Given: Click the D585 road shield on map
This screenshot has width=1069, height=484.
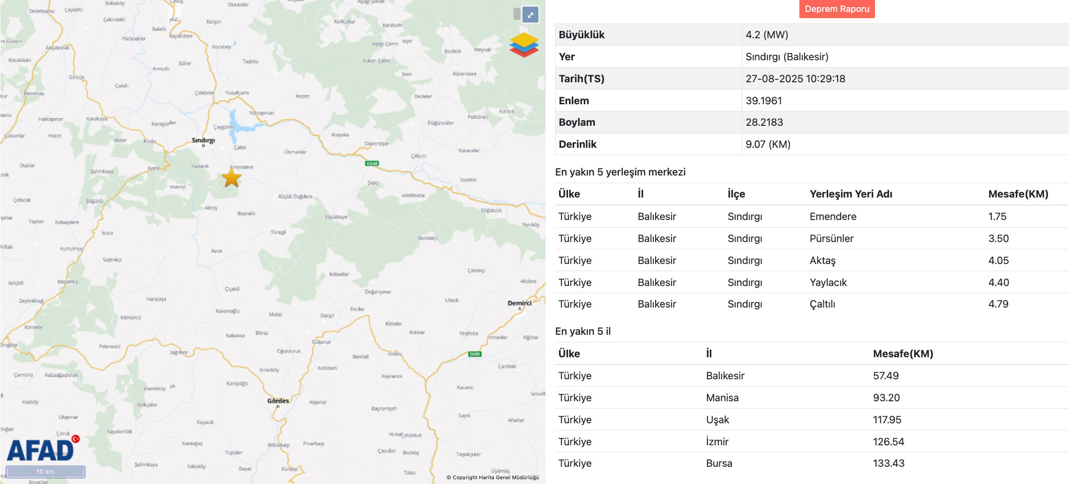Looking at the screenshot, I should pos(475,354).
